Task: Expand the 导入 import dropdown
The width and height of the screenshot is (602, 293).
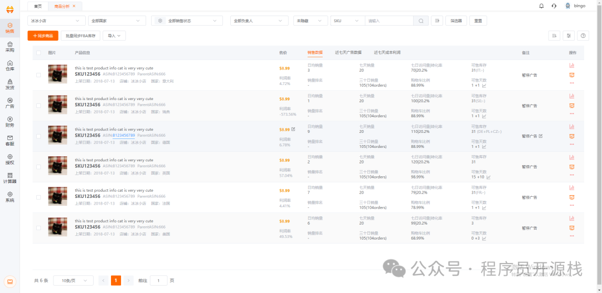Action: (114, 36)
